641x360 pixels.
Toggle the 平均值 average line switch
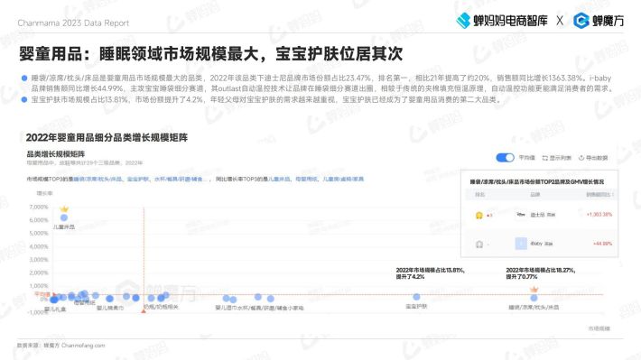(x=505, y=158)
